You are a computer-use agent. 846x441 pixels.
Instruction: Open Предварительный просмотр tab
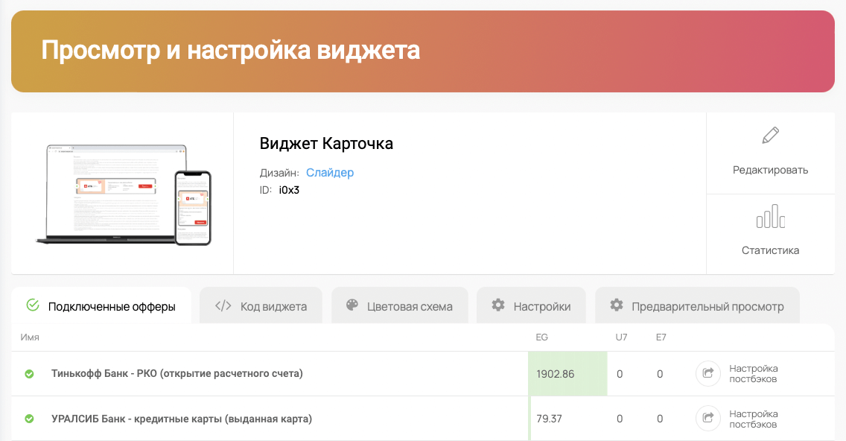pyautogui.click(x=697, y=305)
